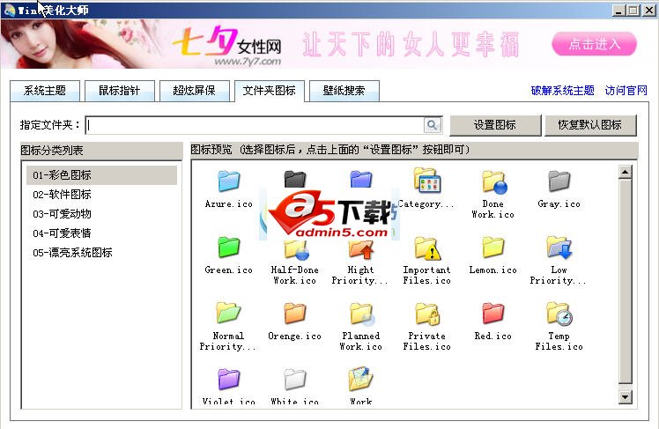Click the folder browse magnifier icon
The image size is (659, 429).
coord(433,125)
